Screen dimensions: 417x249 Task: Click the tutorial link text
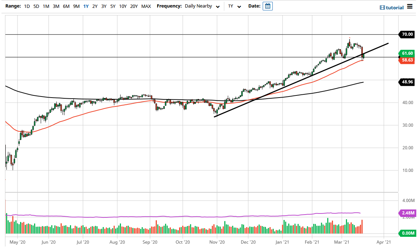(x=394, y=7)
